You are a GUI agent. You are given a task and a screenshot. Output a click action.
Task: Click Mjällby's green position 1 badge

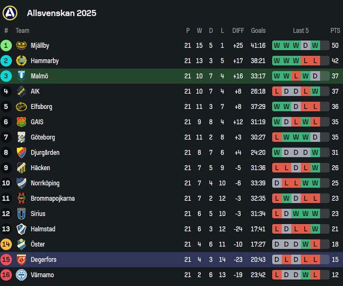[6, 46]
